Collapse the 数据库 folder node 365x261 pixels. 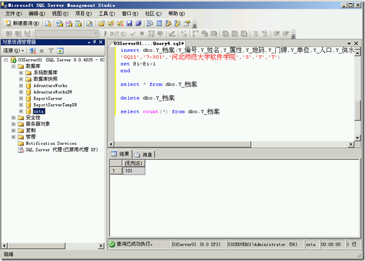point(13,66)
